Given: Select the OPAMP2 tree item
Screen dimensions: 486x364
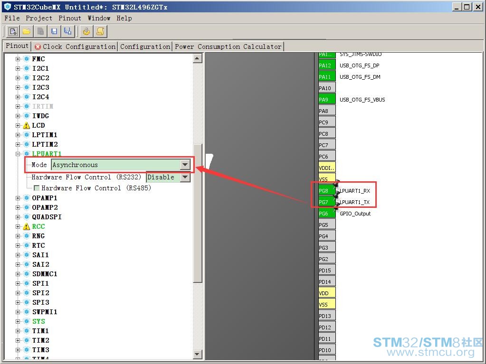Looking at the screenshot, I should 45,207.
